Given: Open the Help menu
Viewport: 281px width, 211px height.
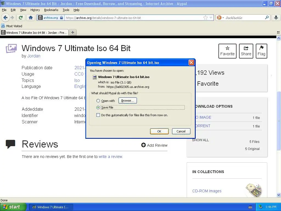Looking at the screenshot, I should (76, 10).
